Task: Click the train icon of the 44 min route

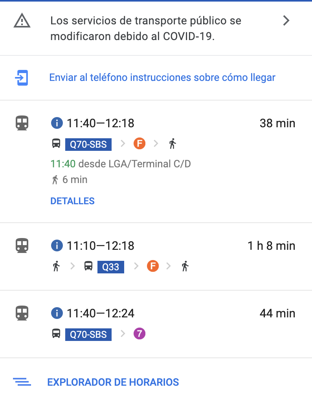Action: (x=22, y=313)
